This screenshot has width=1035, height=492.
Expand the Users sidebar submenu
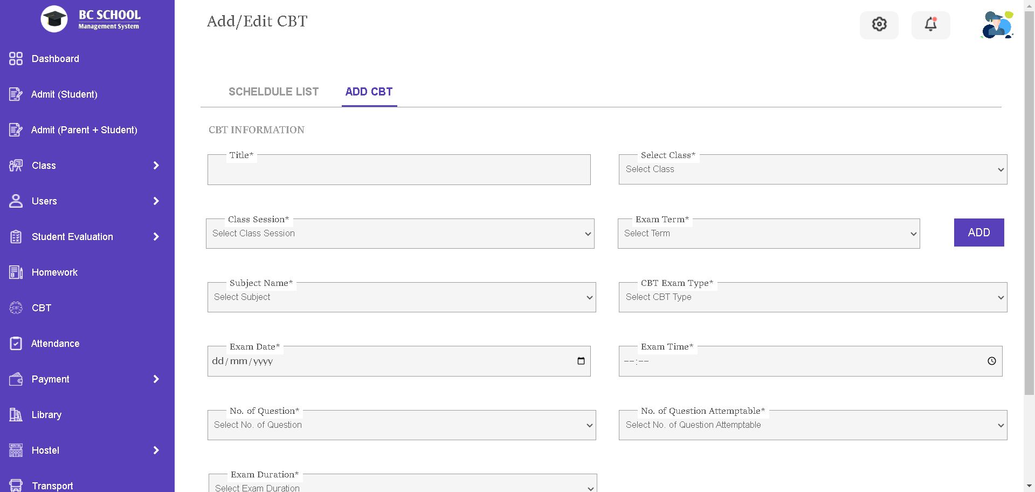click(156, 201)
